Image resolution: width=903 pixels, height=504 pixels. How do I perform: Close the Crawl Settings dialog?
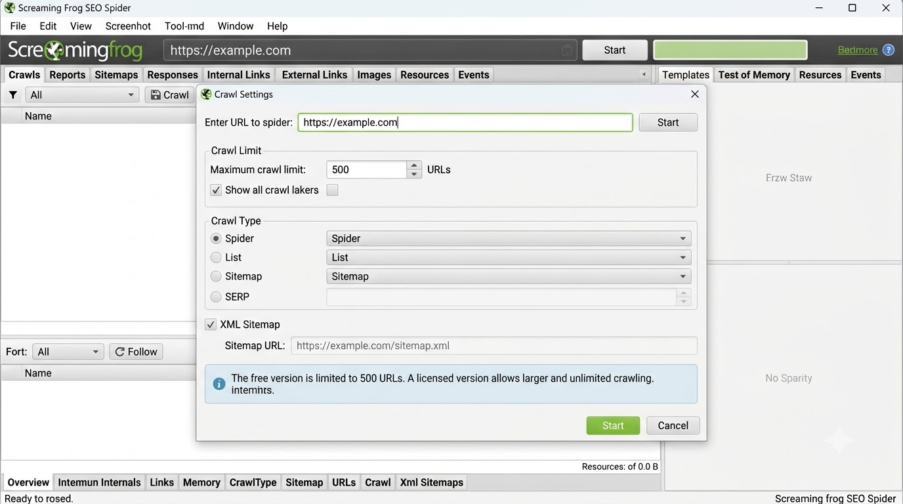695,94
